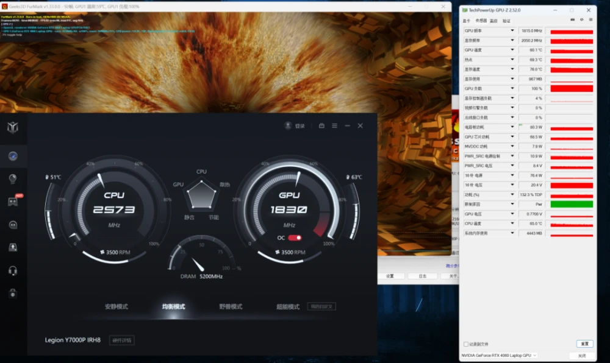
Task: Click the GPU thermometer icon at 63℃
Action: [348, 177]
